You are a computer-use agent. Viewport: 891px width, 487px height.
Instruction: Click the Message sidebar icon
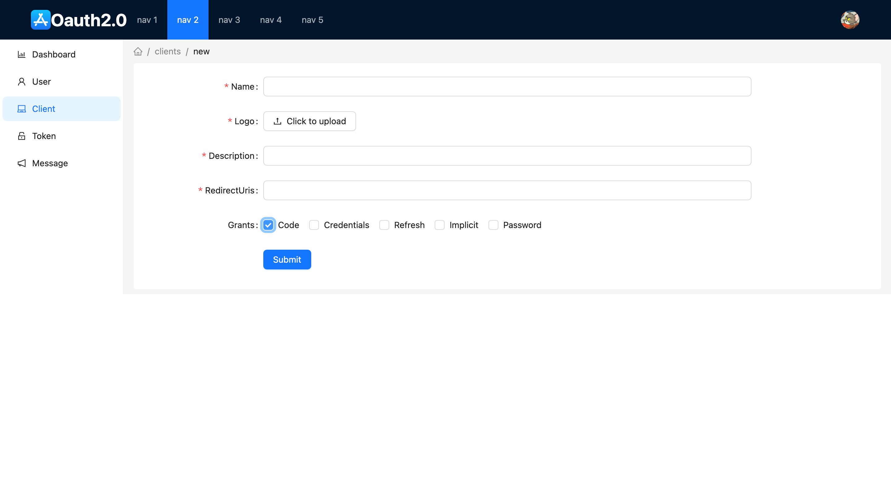tap(22, 163)
